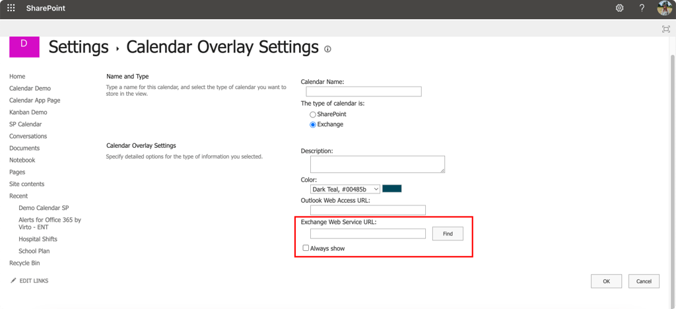Click the Find button

pyautogui.click(x=448, y=234)
